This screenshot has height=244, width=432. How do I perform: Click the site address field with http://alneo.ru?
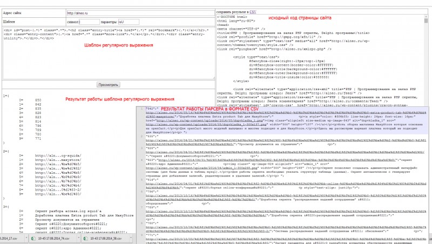tap(140, 13)
